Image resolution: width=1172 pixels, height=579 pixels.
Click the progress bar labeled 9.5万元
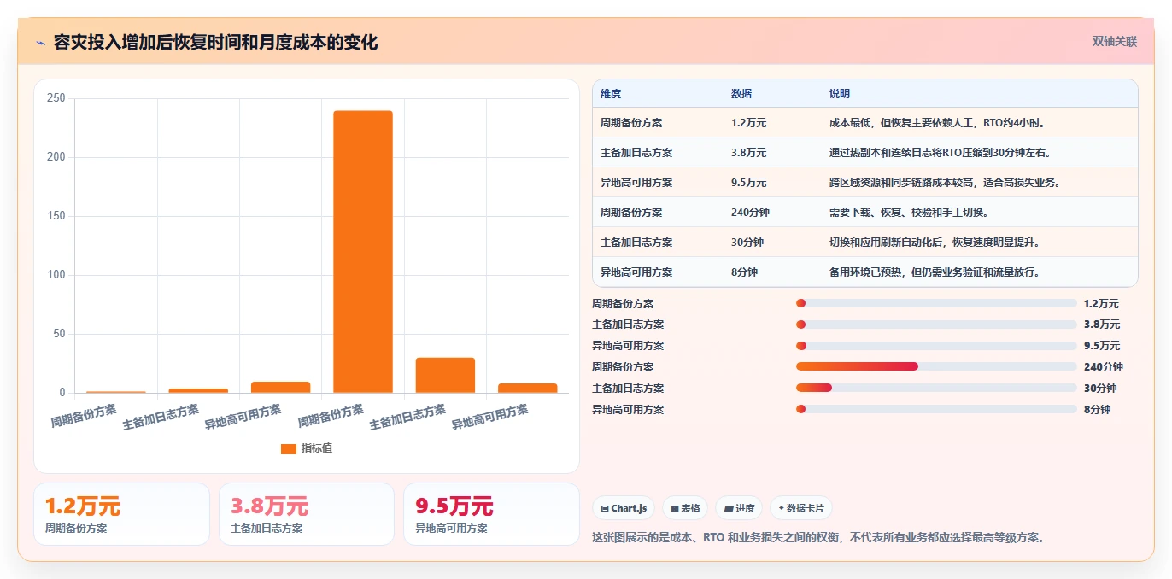(936, 346)
